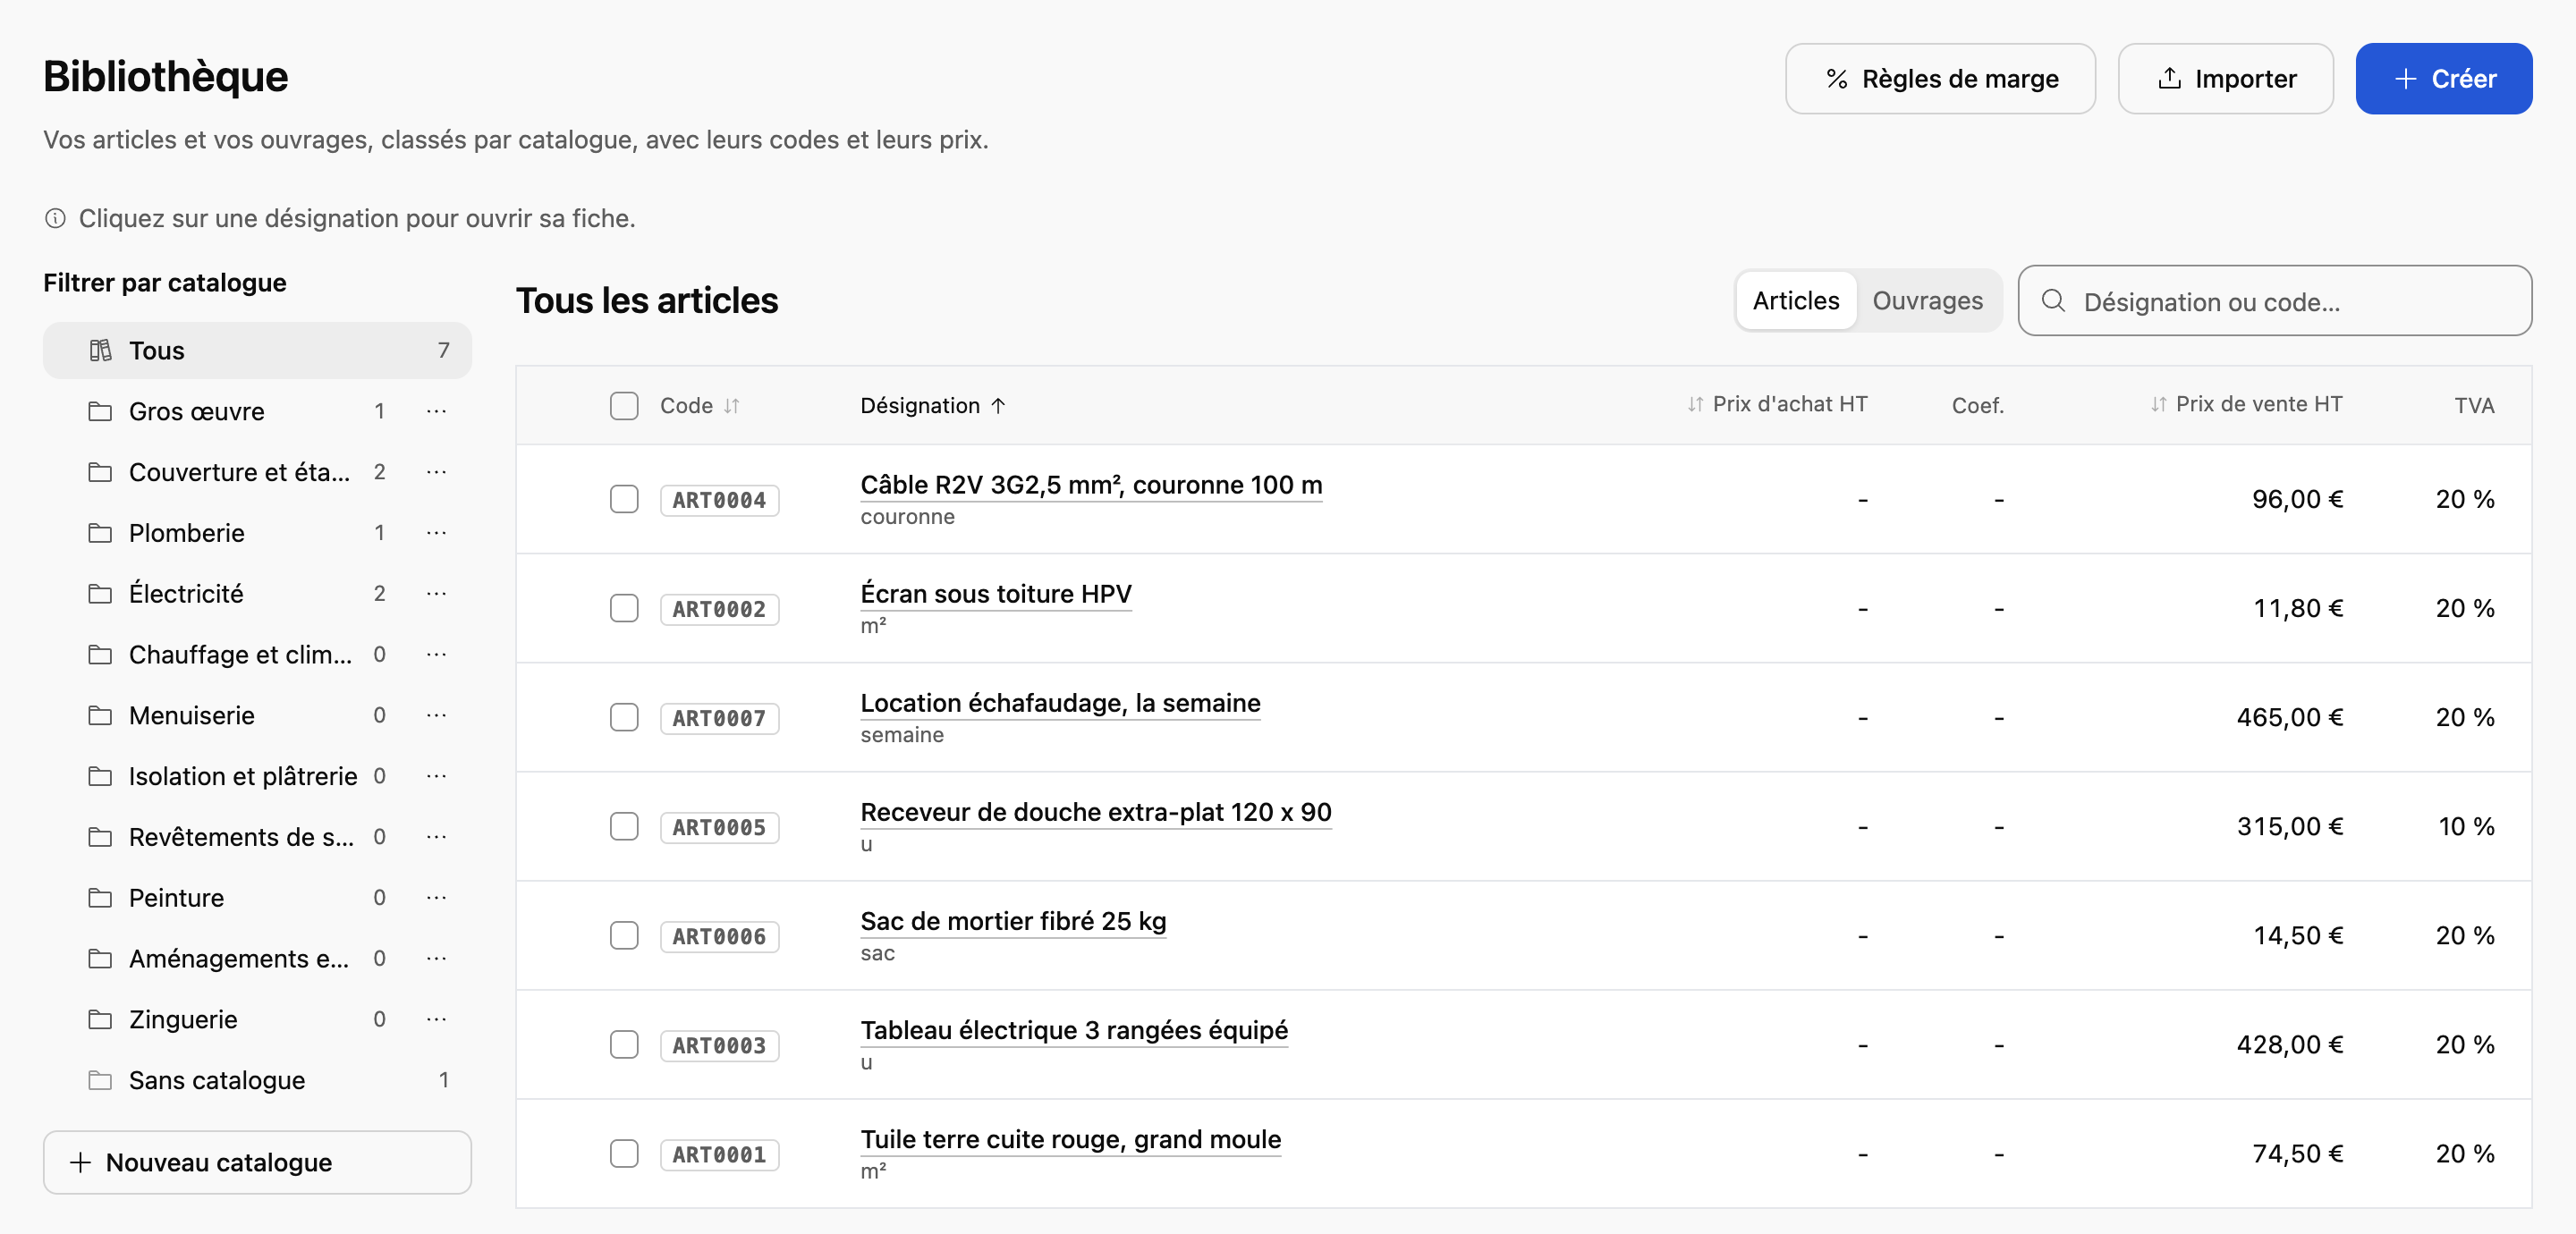Select checkbox for ART0006 row
2576x1234 pixels.
pos(624,935)
